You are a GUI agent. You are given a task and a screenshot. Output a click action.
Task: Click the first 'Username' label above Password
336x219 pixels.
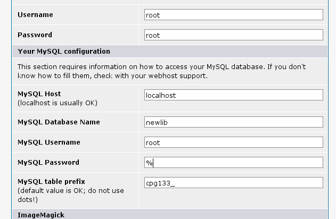(35, 15)
